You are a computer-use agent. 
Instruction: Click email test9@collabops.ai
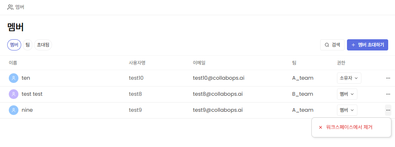(x=218, y=110)
